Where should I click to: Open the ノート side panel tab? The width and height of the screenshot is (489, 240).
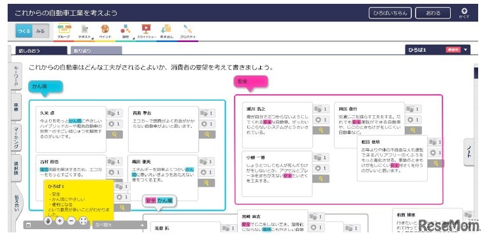[x=469, y=152]
